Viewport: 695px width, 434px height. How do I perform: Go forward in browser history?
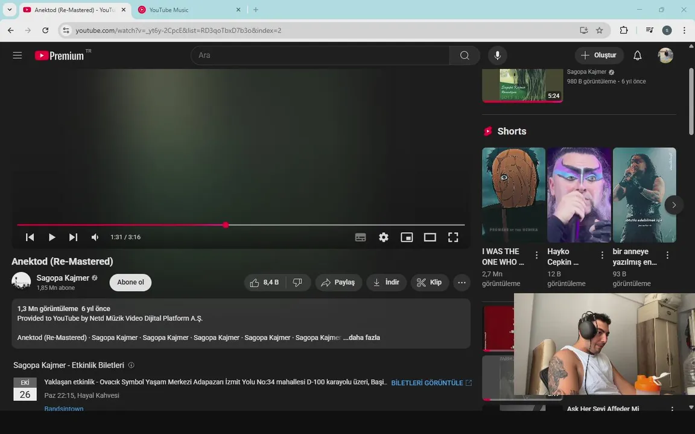pyautogui.click(x=28, y=30)
